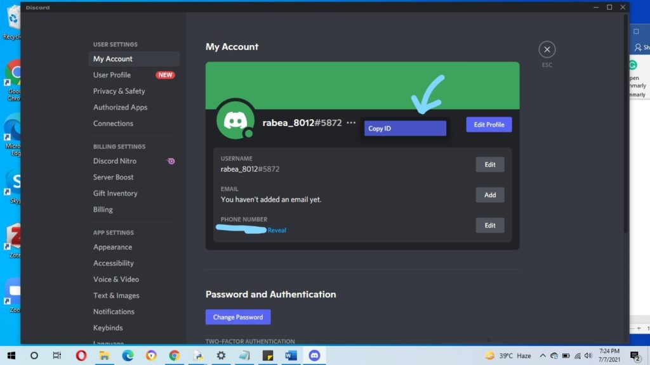Click the Discord icon in taskbar
Image resolution: width=650 pixels, height=365 pixels.
tap(314, 355)
